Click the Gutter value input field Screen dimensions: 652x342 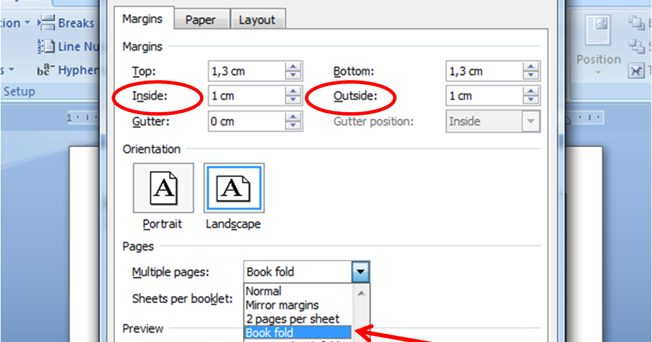247,121
